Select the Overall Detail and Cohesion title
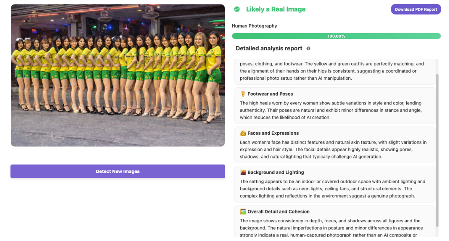Viewport: 449px width, 241px height. (278, 212)
